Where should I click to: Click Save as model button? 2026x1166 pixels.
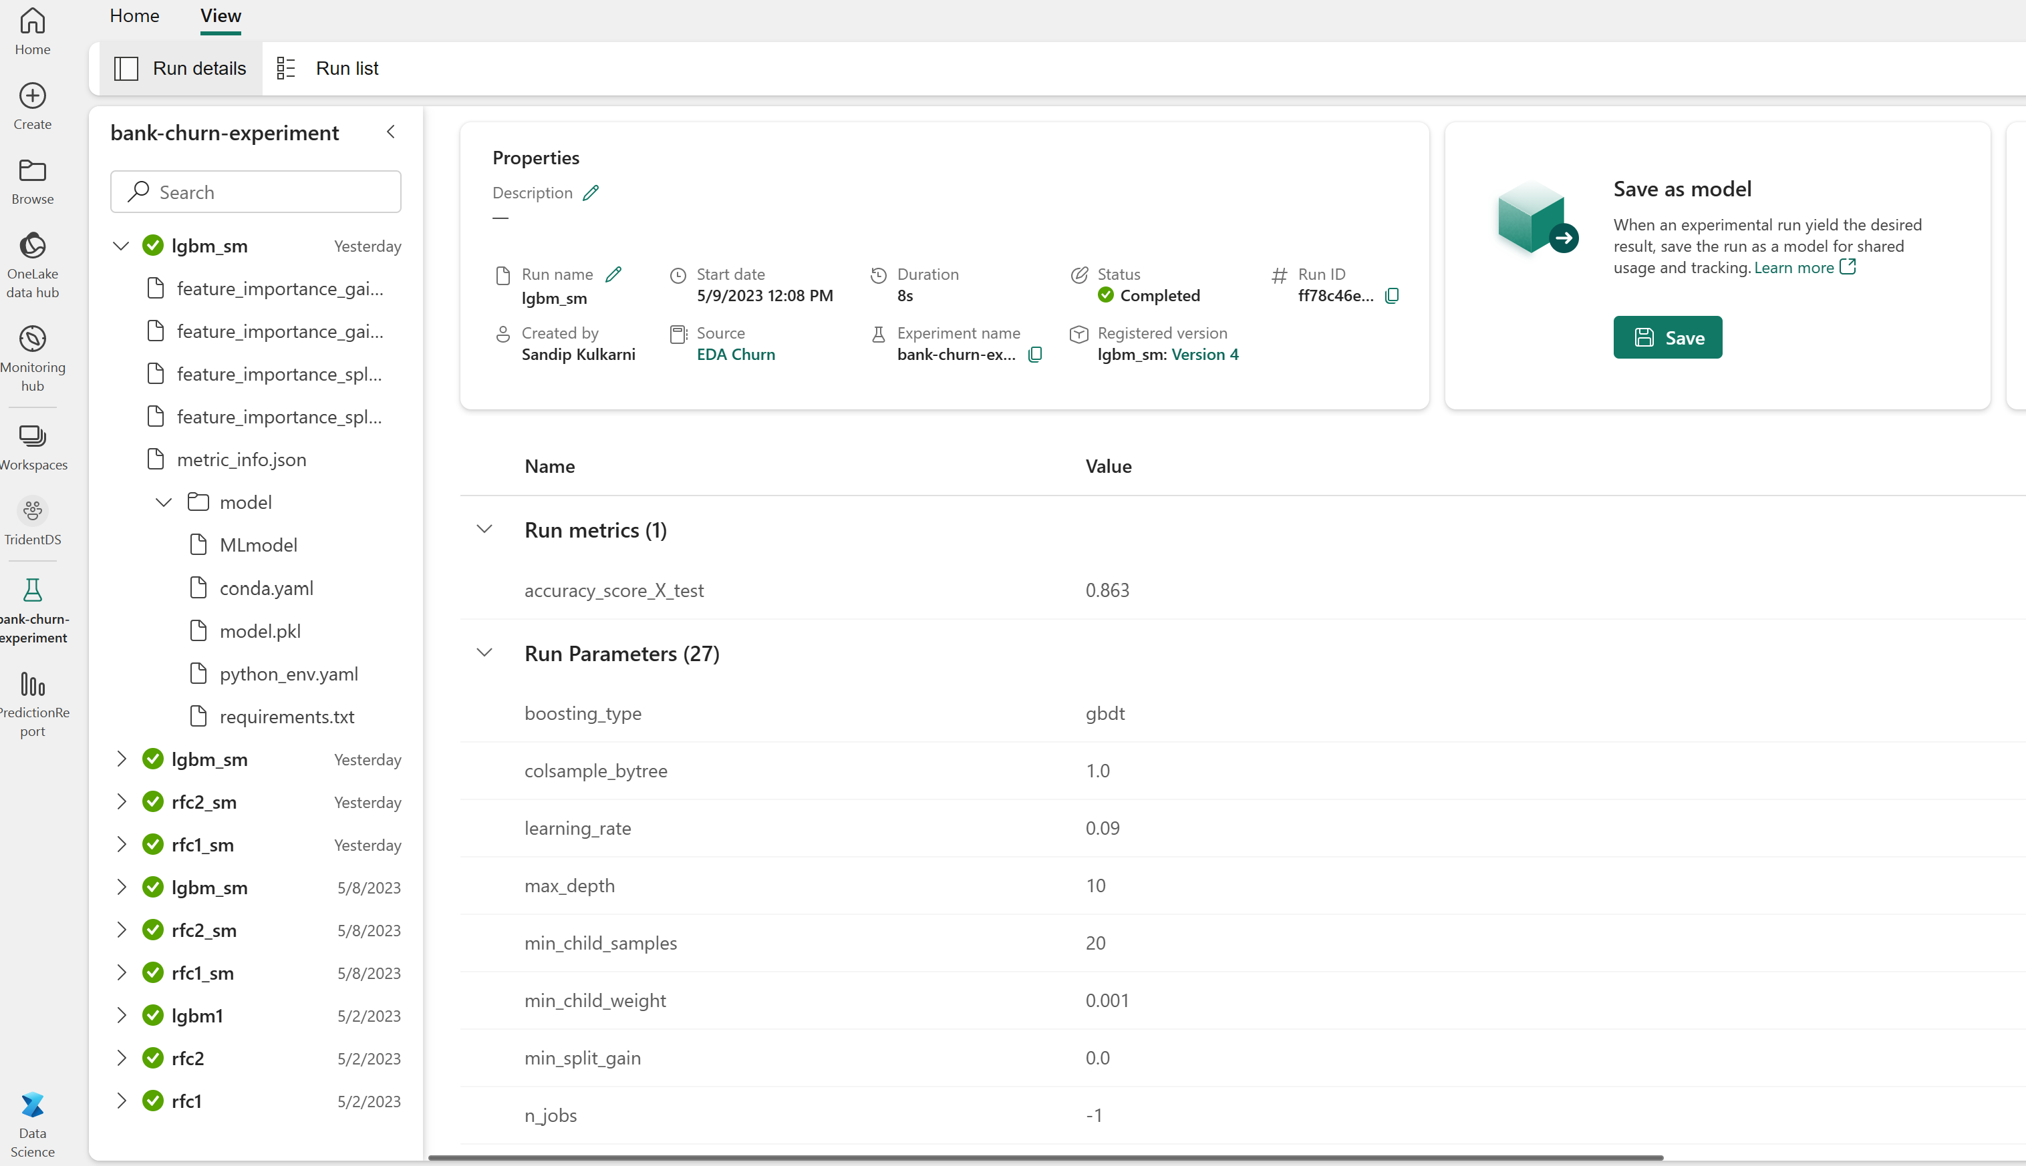(x=1669, y=337)
